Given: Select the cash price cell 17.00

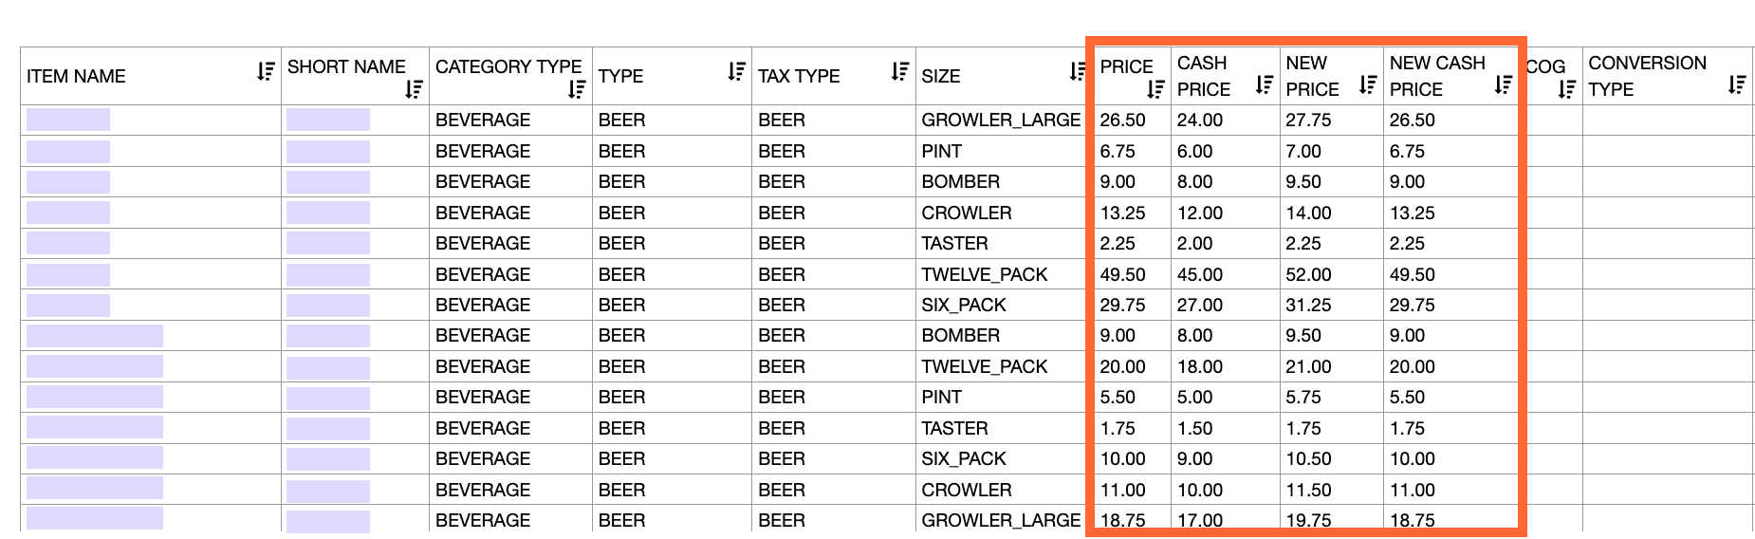Looking at the screenshot, I should click(1200, 520).
